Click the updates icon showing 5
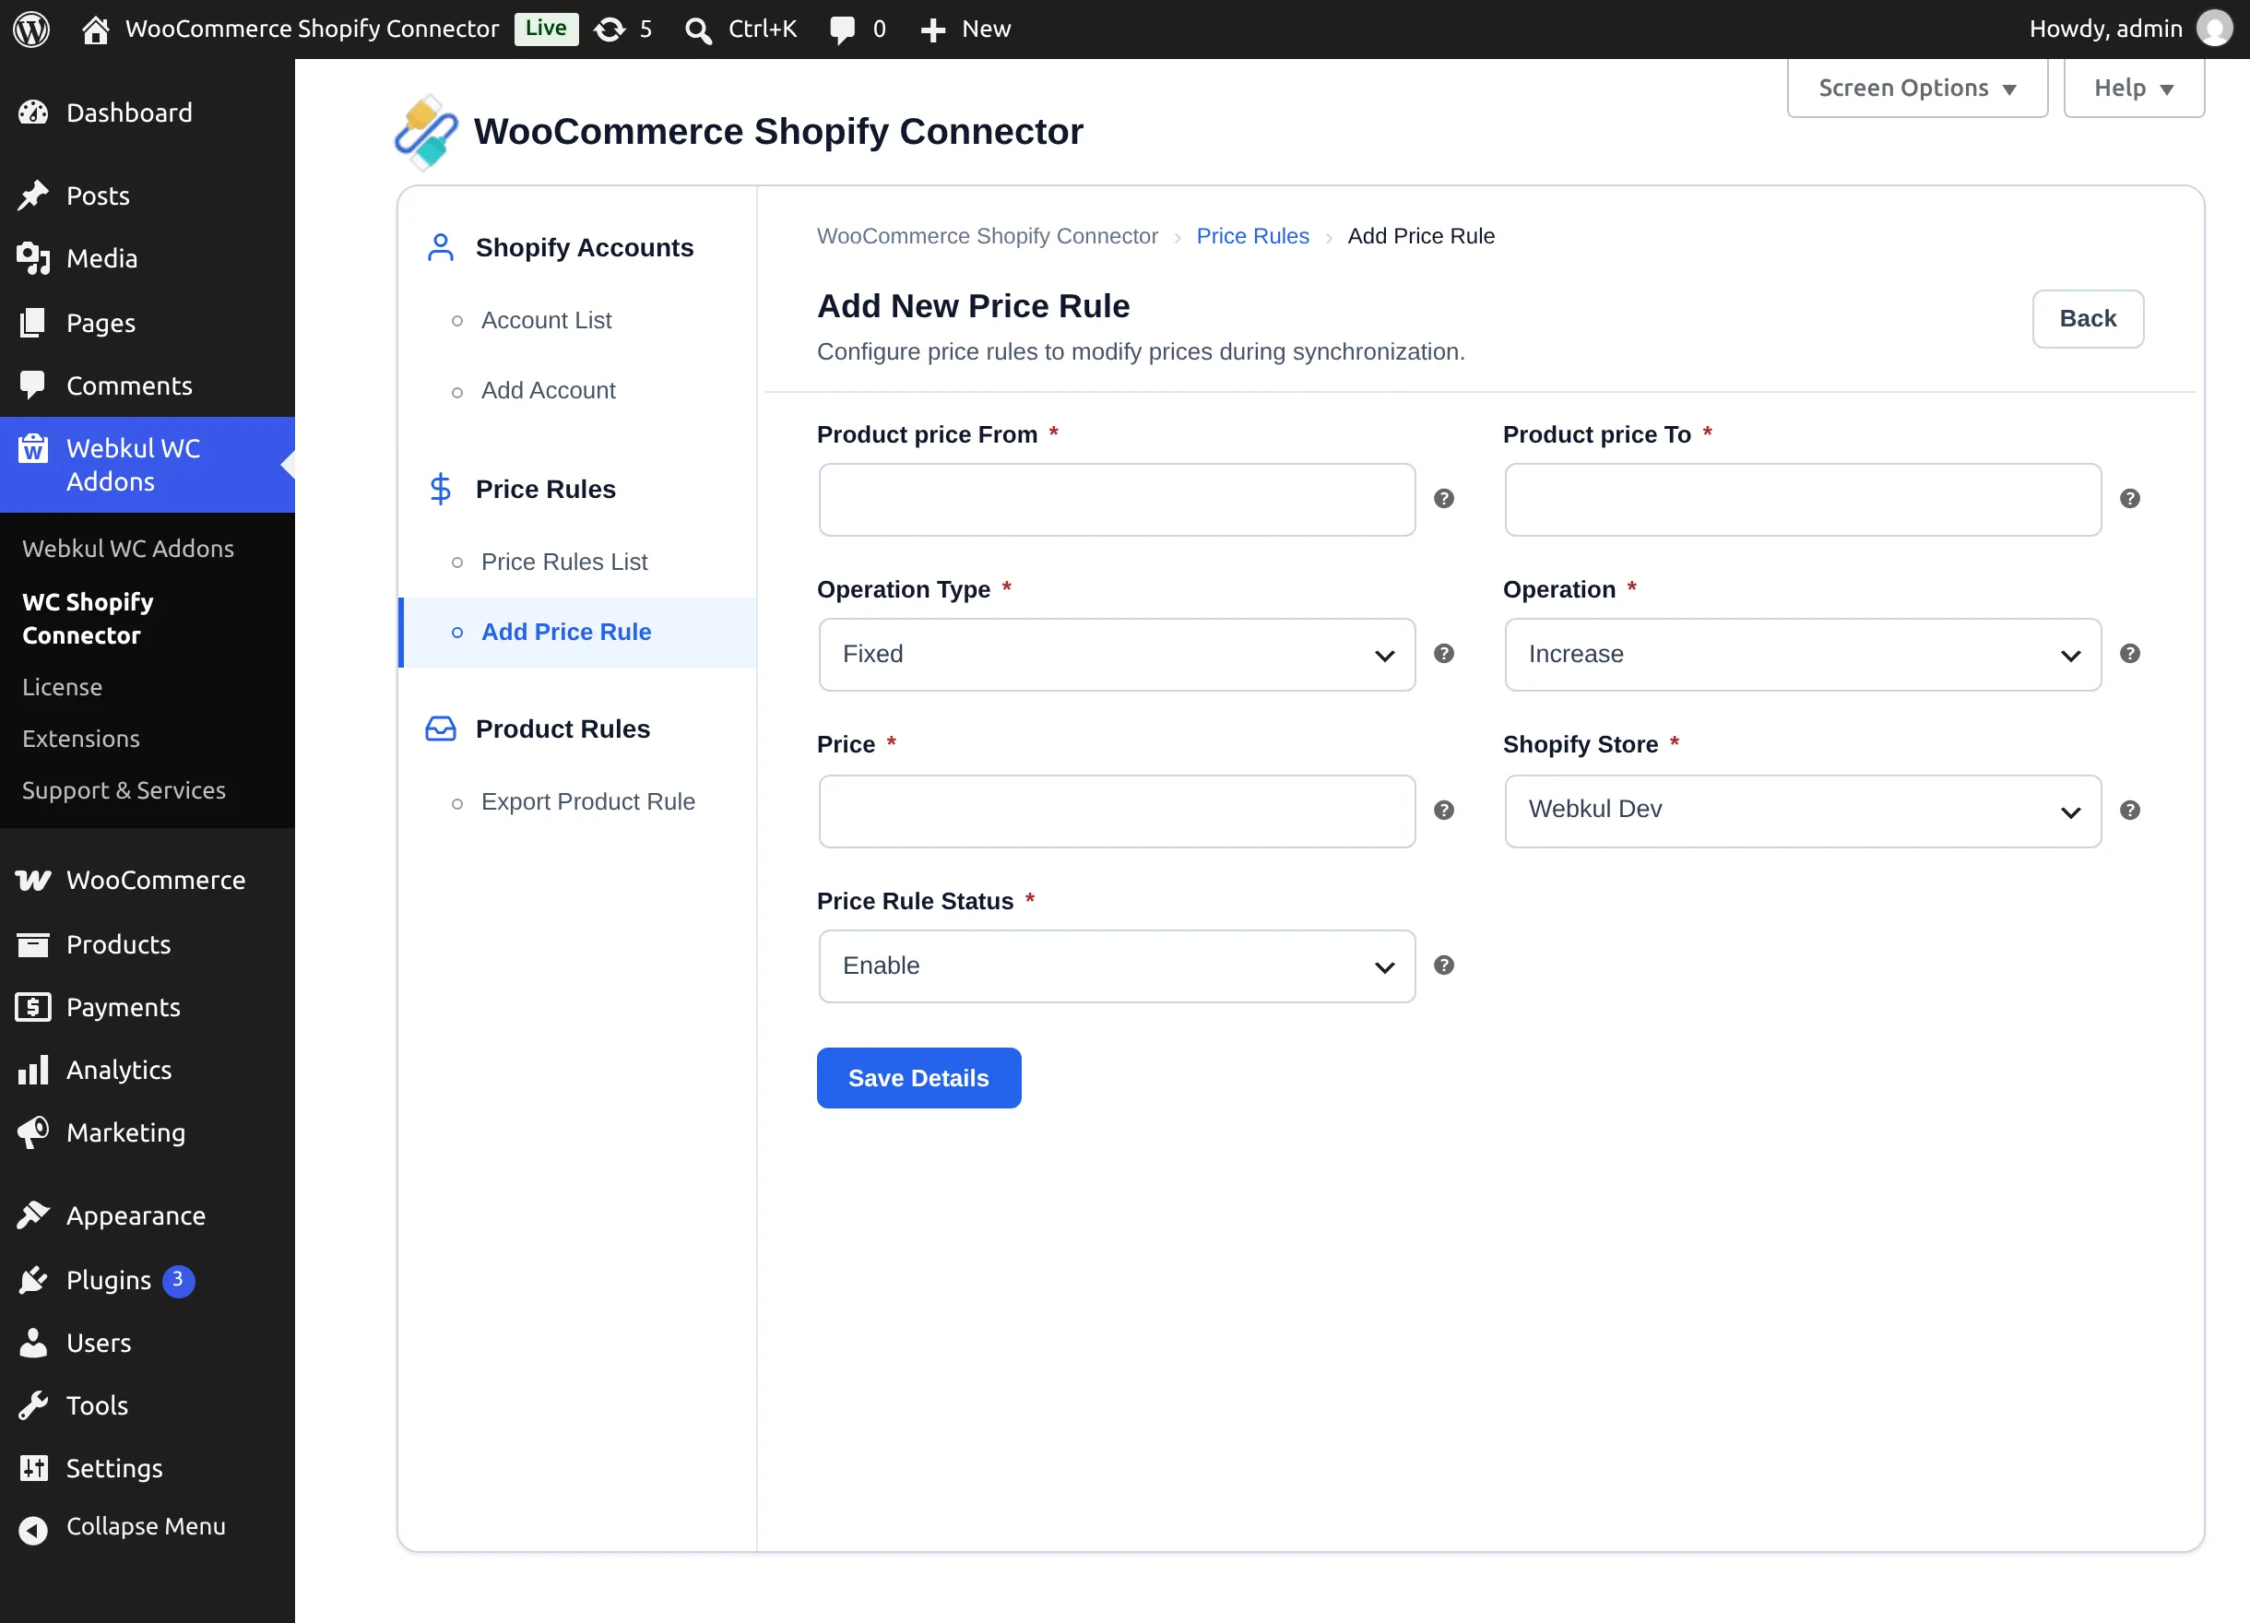 pyautogui.click(x=610, y=29)
